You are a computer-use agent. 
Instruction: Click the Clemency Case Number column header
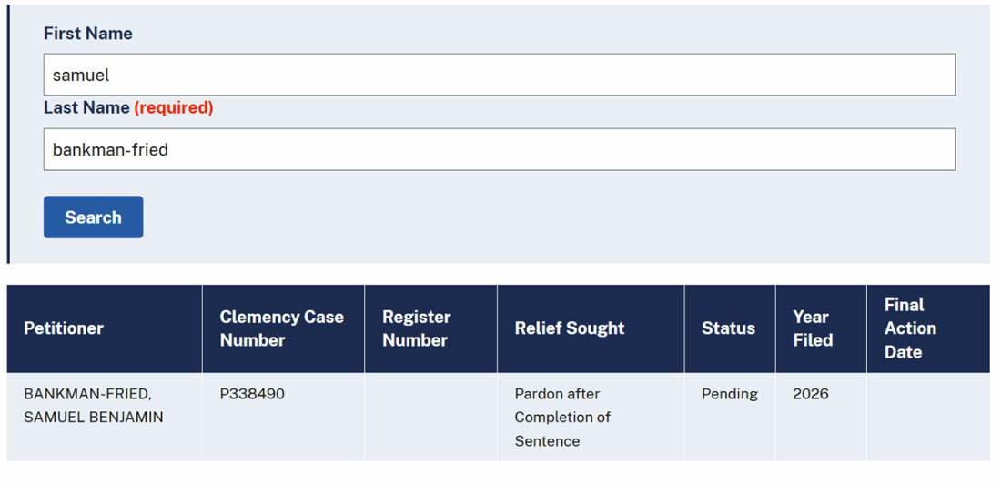pyautogui.click(x=283, y=328)
